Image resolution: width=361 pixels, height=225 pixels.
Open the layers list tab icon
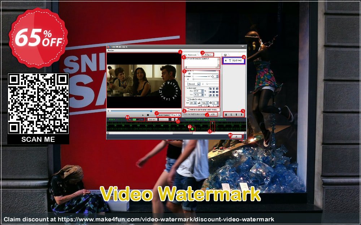225,55
